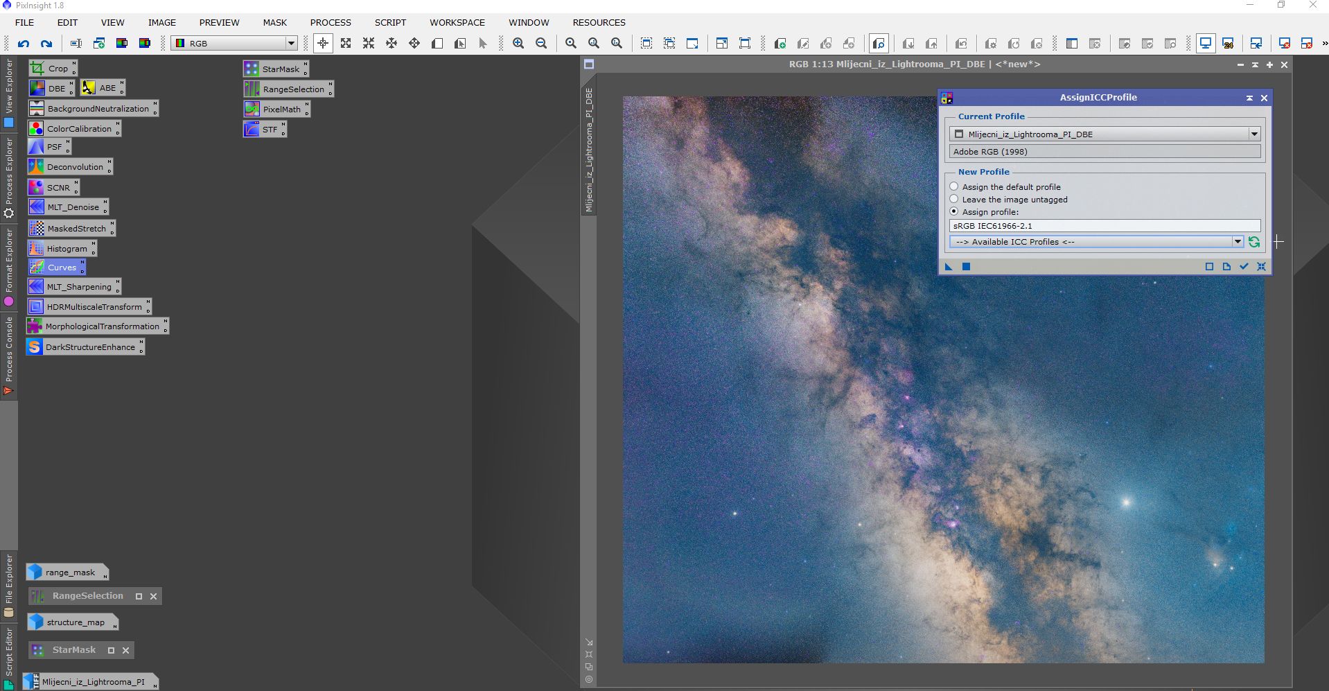This screenshot has height=691, width=1329.
Task: Select the 'Assign profile:' radio button
Action: pos(954,211)
